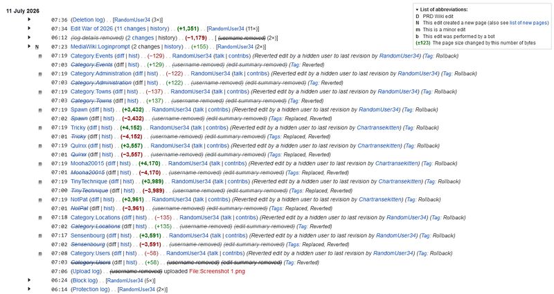554x294 pixels.
Task: Open diff for TinyTechnique 07:19 edit
Action: click(114, 181)
